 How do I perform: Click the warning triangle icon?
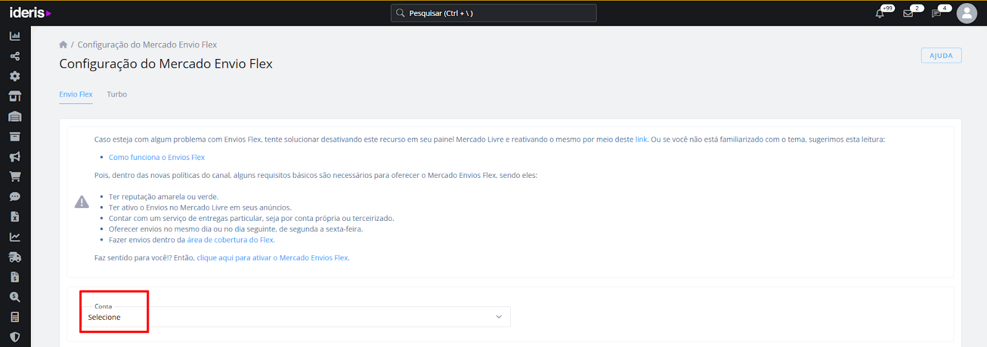tap(81, 202)
